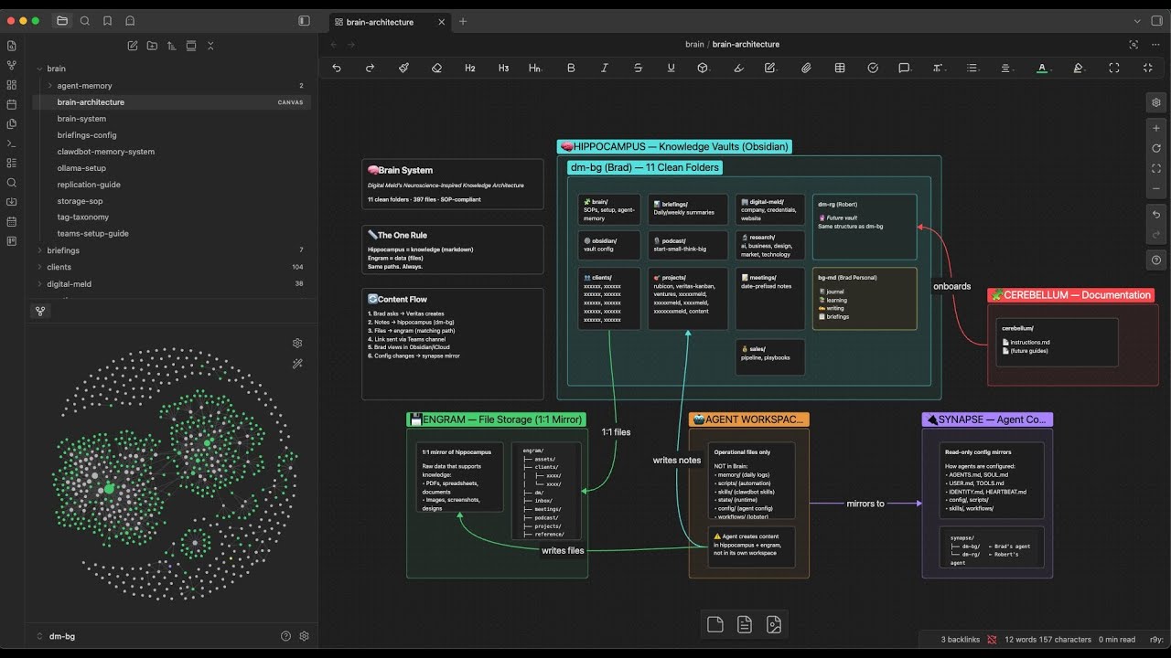Toggle the right sidebar visibility at top right

(x=1156, y=20)
